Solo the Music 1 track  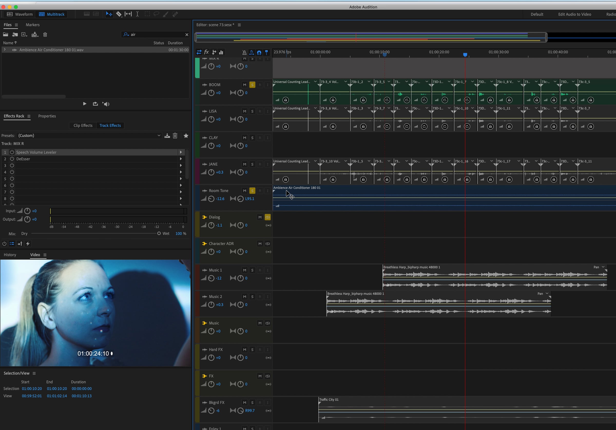(x=252, y=270)
